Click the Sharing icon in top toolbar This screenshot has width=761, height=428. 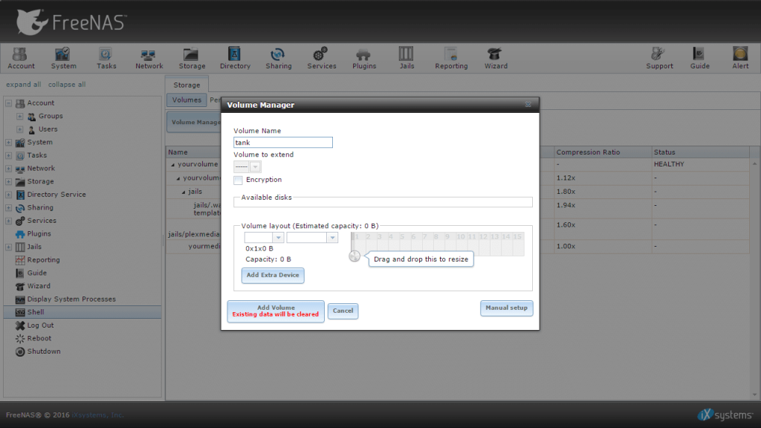coord(279,58)
